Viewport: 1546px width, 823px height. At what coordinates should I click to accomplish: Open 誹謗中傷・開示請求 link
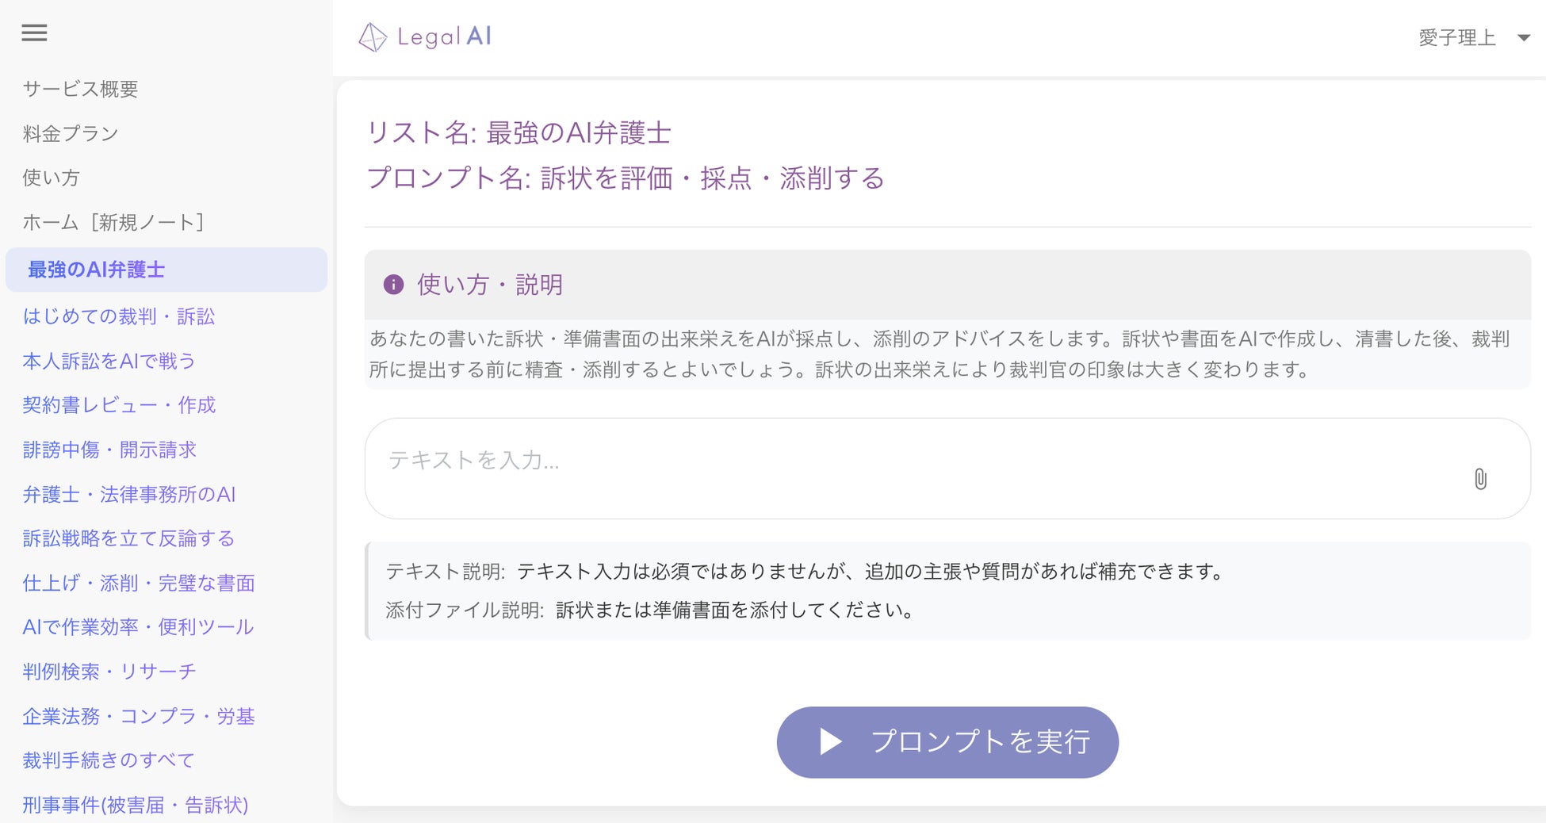[109, 450]
